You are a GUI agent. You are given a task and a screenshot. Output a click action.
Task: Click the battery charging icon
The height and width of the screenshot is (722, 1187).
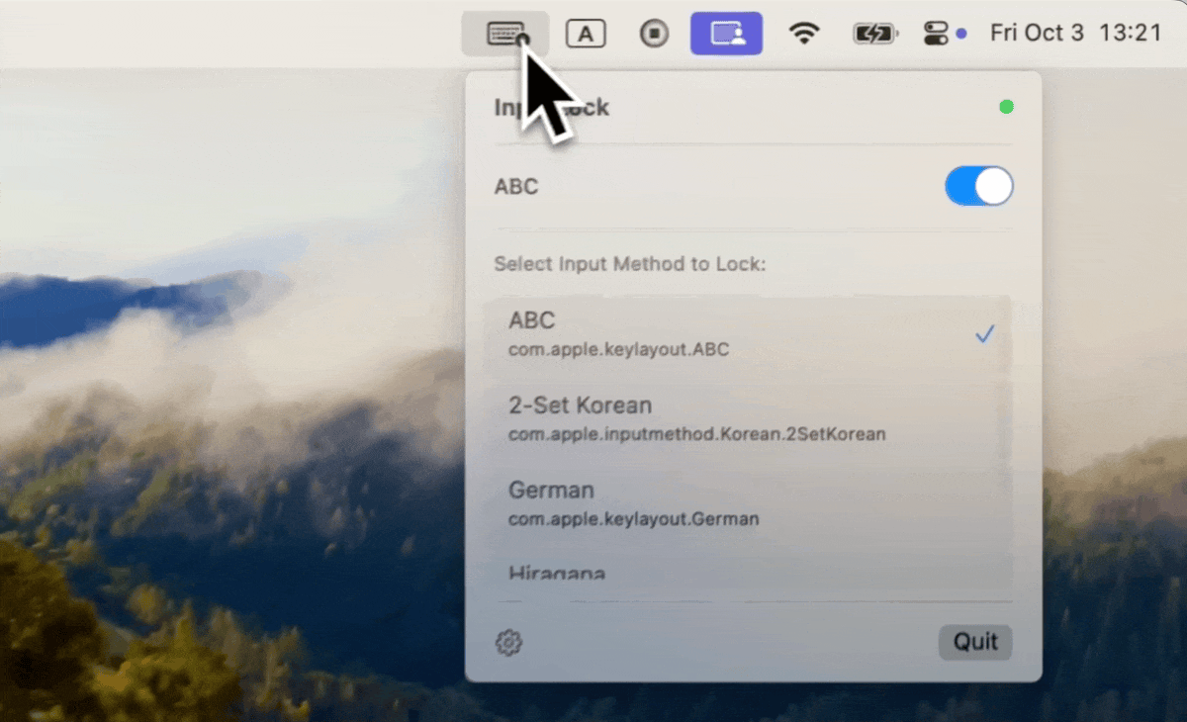coord(873,34)
